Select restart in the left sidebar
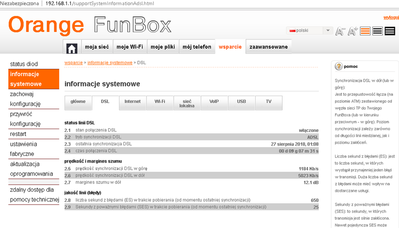 (18, 134)
